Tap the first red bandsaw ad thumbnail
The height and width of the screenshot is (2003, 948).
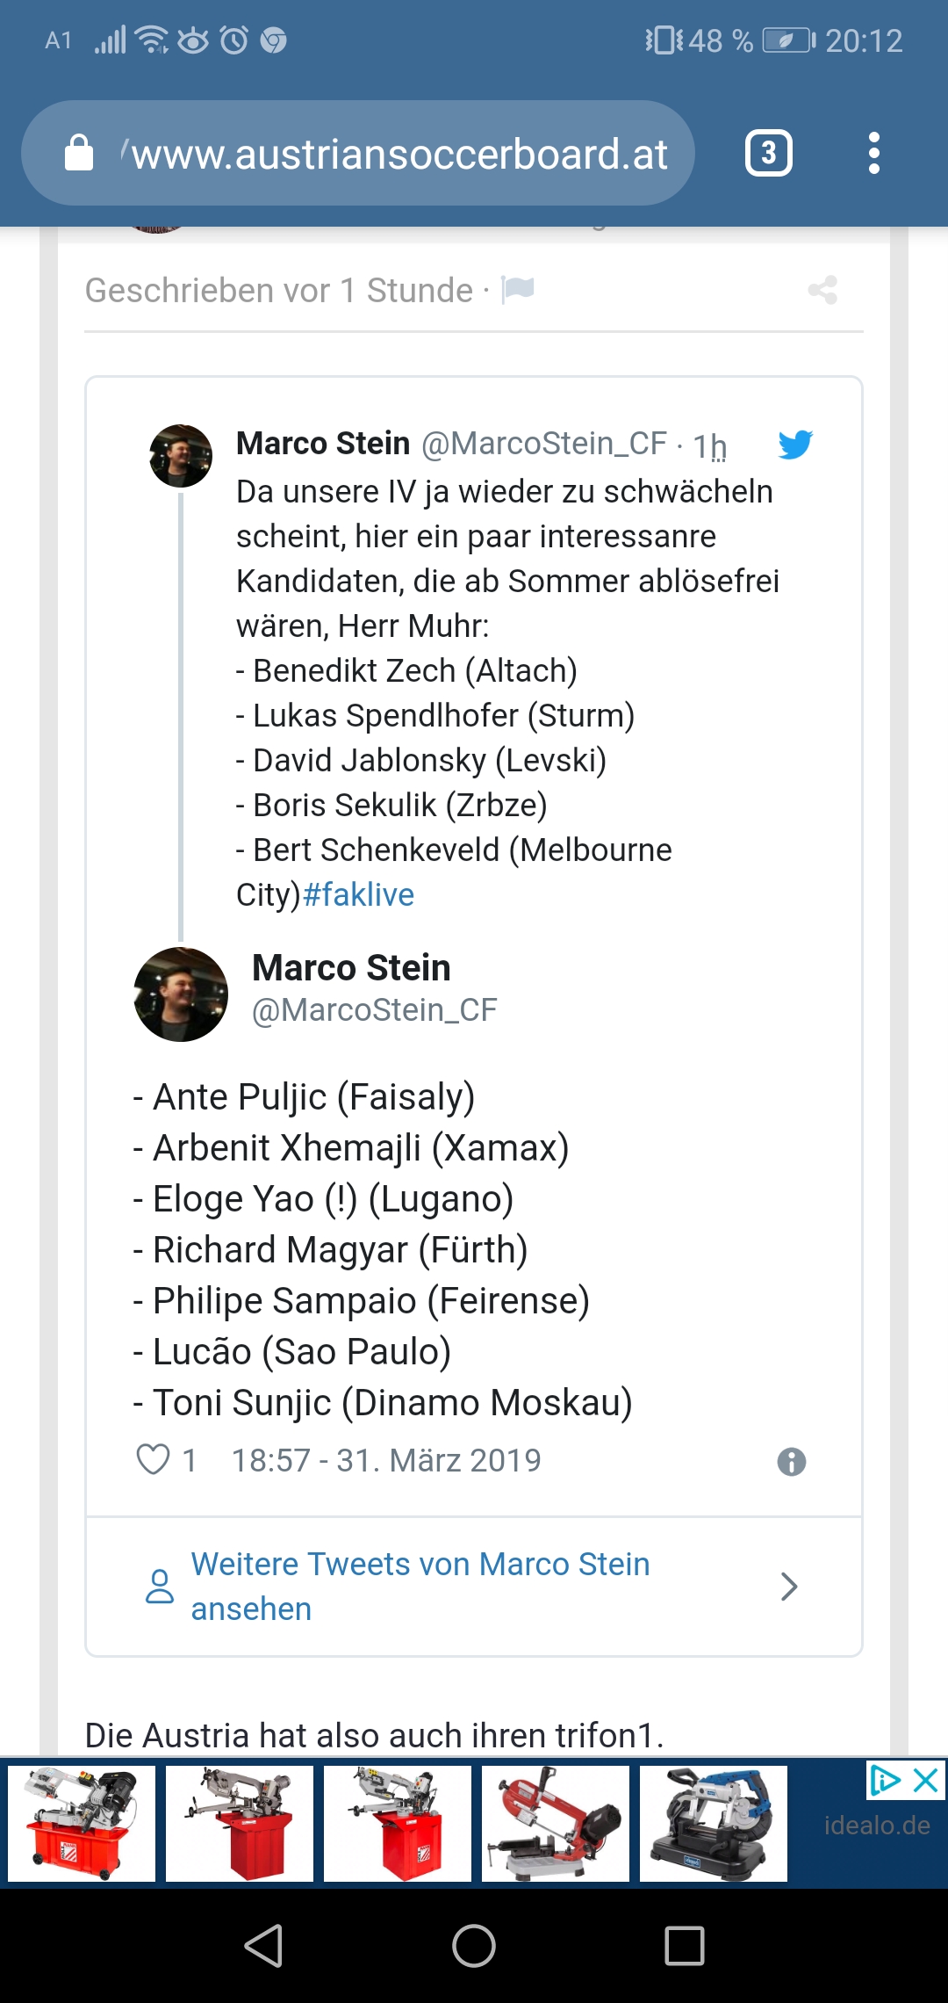click(x=82, y=1824)
